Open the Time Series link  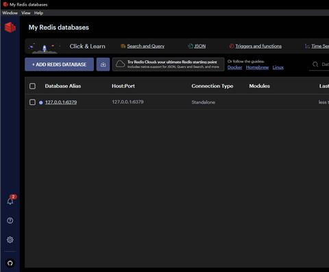tap(320, 46)
